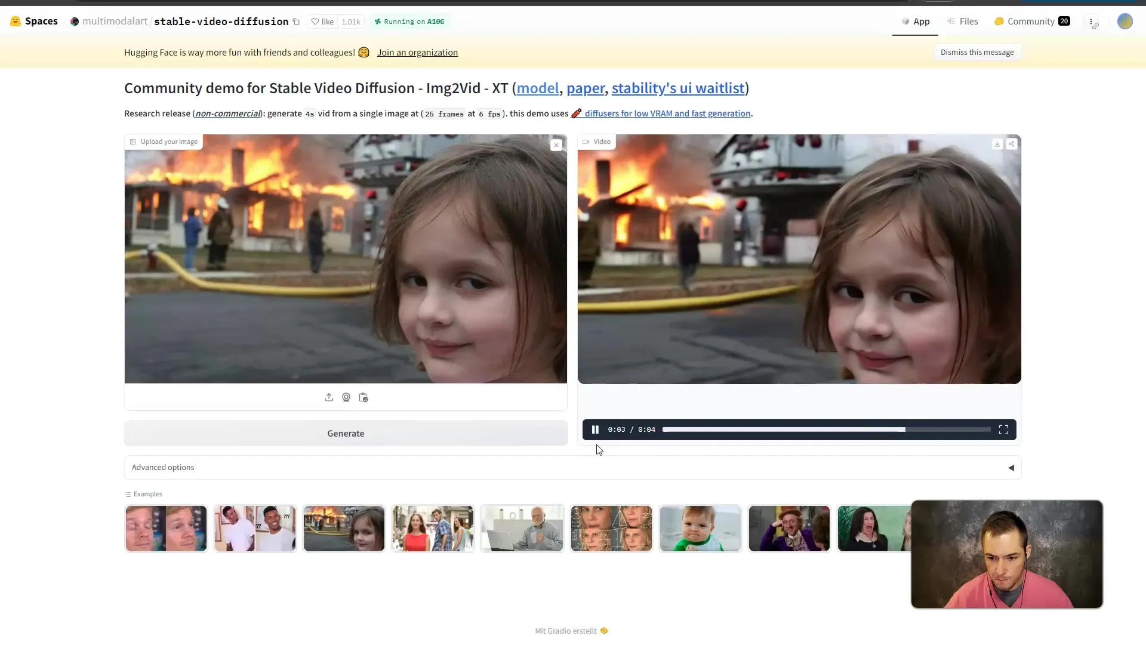This screenshot has height=645, width=1146.
Task: Click the paper hyperlink in title
Action: 586,87
